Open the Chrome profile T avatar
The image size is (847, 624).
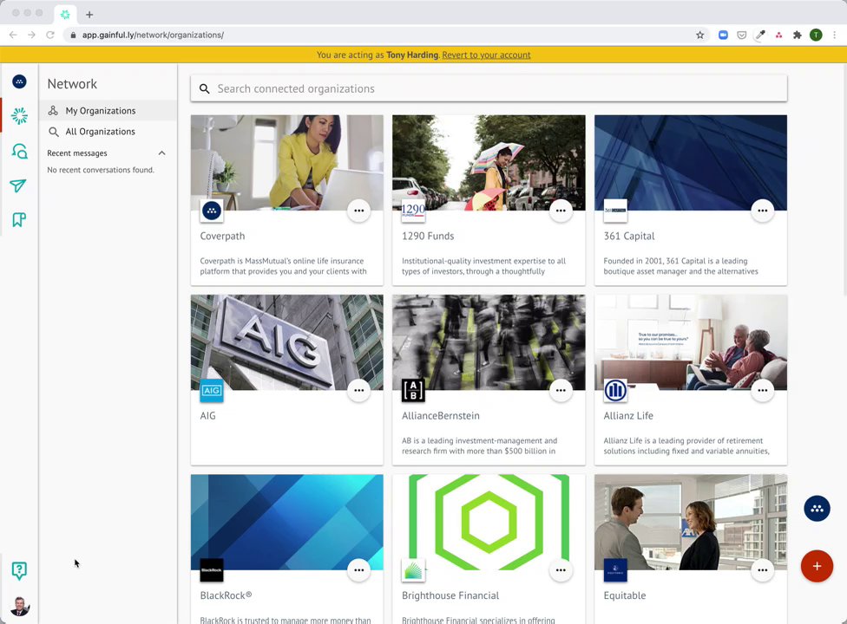(816, 35)
